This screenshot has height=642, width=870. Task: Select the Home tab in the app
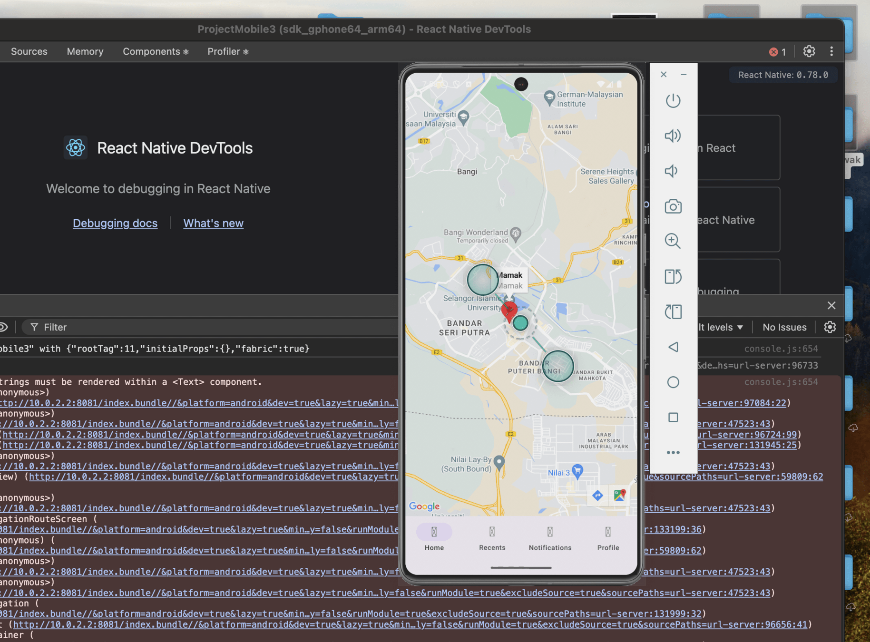[434, 538]
